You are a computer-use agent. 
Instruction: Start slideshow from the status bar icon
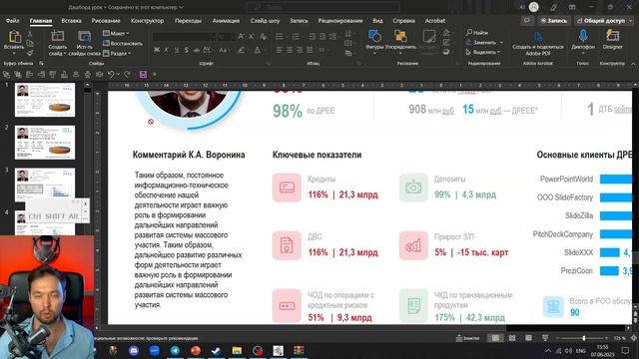pyautogui.click(x=545, y=338)
